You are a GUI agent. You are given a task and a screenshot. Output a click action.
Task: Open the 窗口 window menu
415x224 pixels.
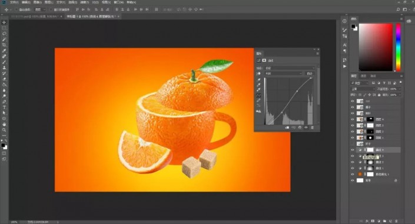click(x=118, y=2)
